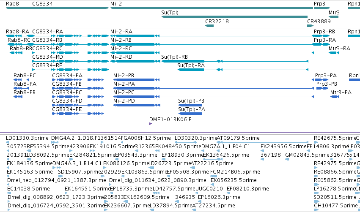Click the Su(Tpl)-PA protein label
This screenshot has width=360, height=212.
(192, 109)
